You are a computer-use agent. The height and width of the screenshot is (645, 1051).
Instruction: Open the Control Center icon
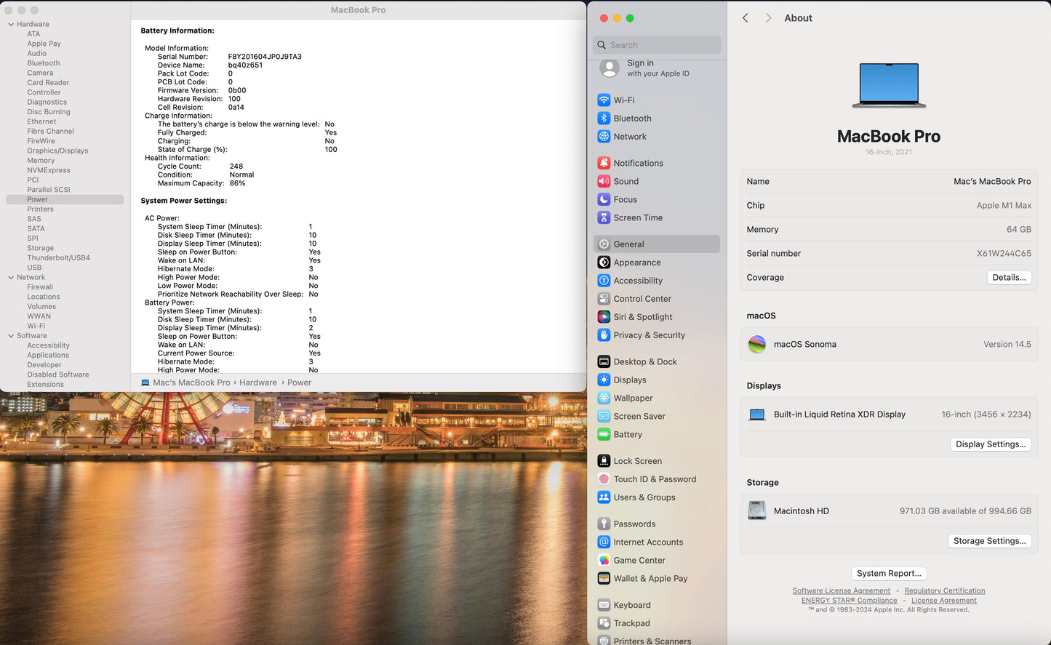point(604,299)
